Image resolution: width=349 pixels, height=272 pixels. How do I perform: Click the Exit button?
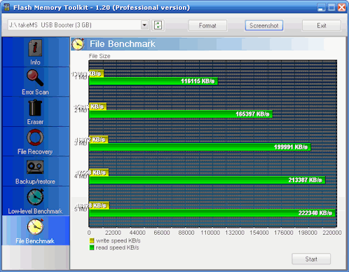point(322,25)
